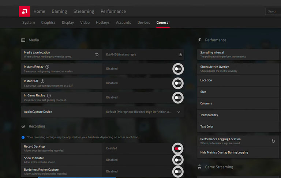Enable the Show Indicator toggle
The height and width of the screenshot is (178, 281).
[x=178, y=160]
